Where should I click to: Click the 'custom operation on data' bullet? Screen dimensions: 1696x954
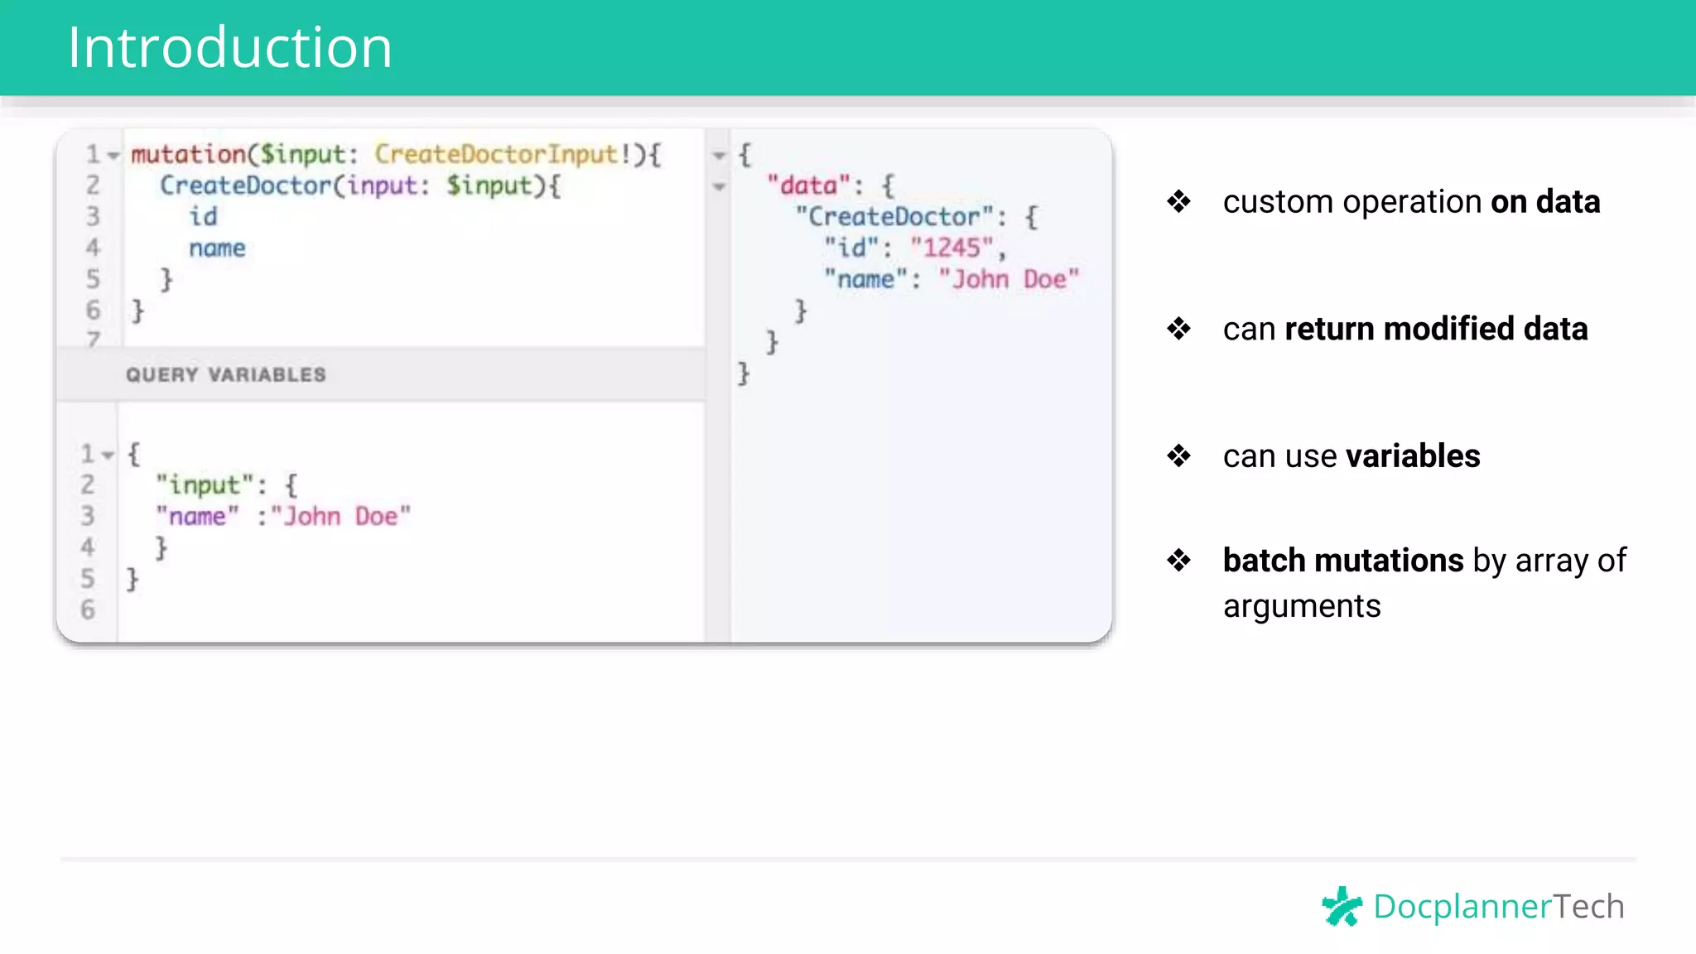(x=1411, y=202)
